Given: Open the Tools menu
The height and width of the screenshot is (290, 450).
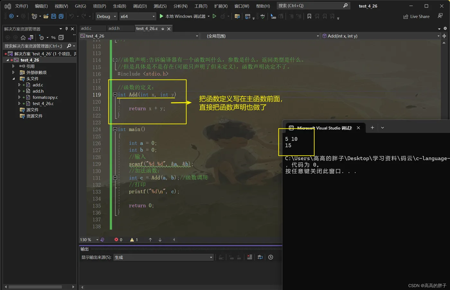Looking at the screenshot, I should click(201, 6).
